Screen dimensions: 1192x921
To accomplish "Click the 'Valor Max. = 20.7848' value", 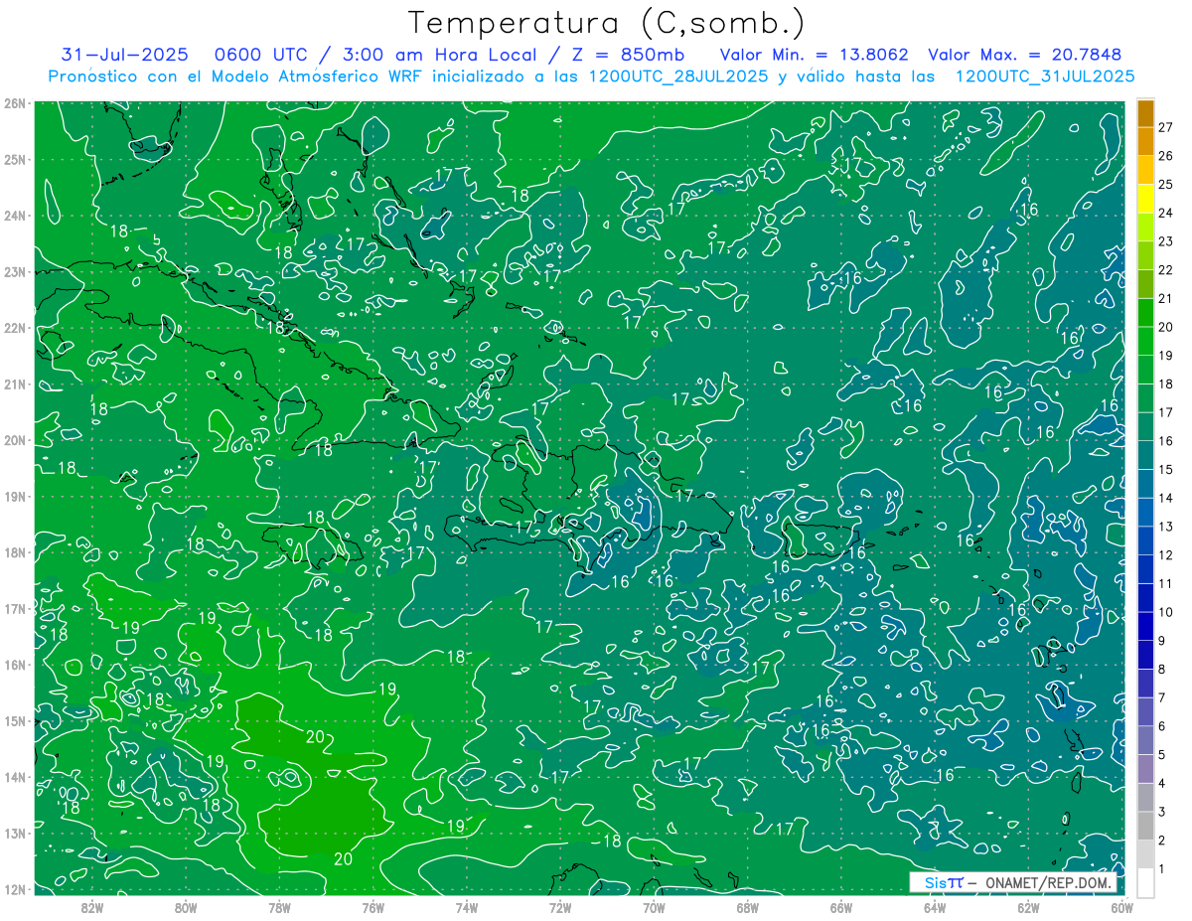I will (1024, 55).
